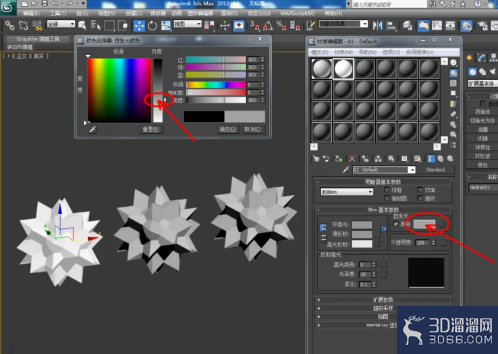Click the red X reset material icon
498x354 pixels.
[x=352, y=158]
